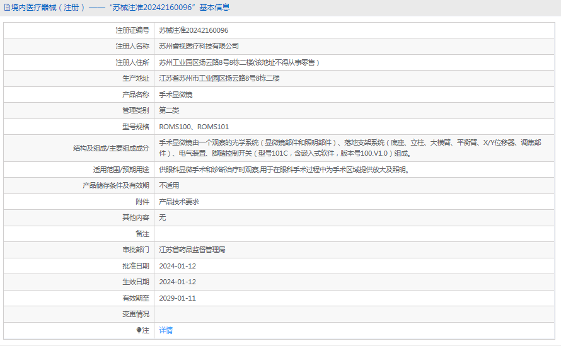Click the 备注 label
This screenshot has height=346, width=561.
click(142, 234)
